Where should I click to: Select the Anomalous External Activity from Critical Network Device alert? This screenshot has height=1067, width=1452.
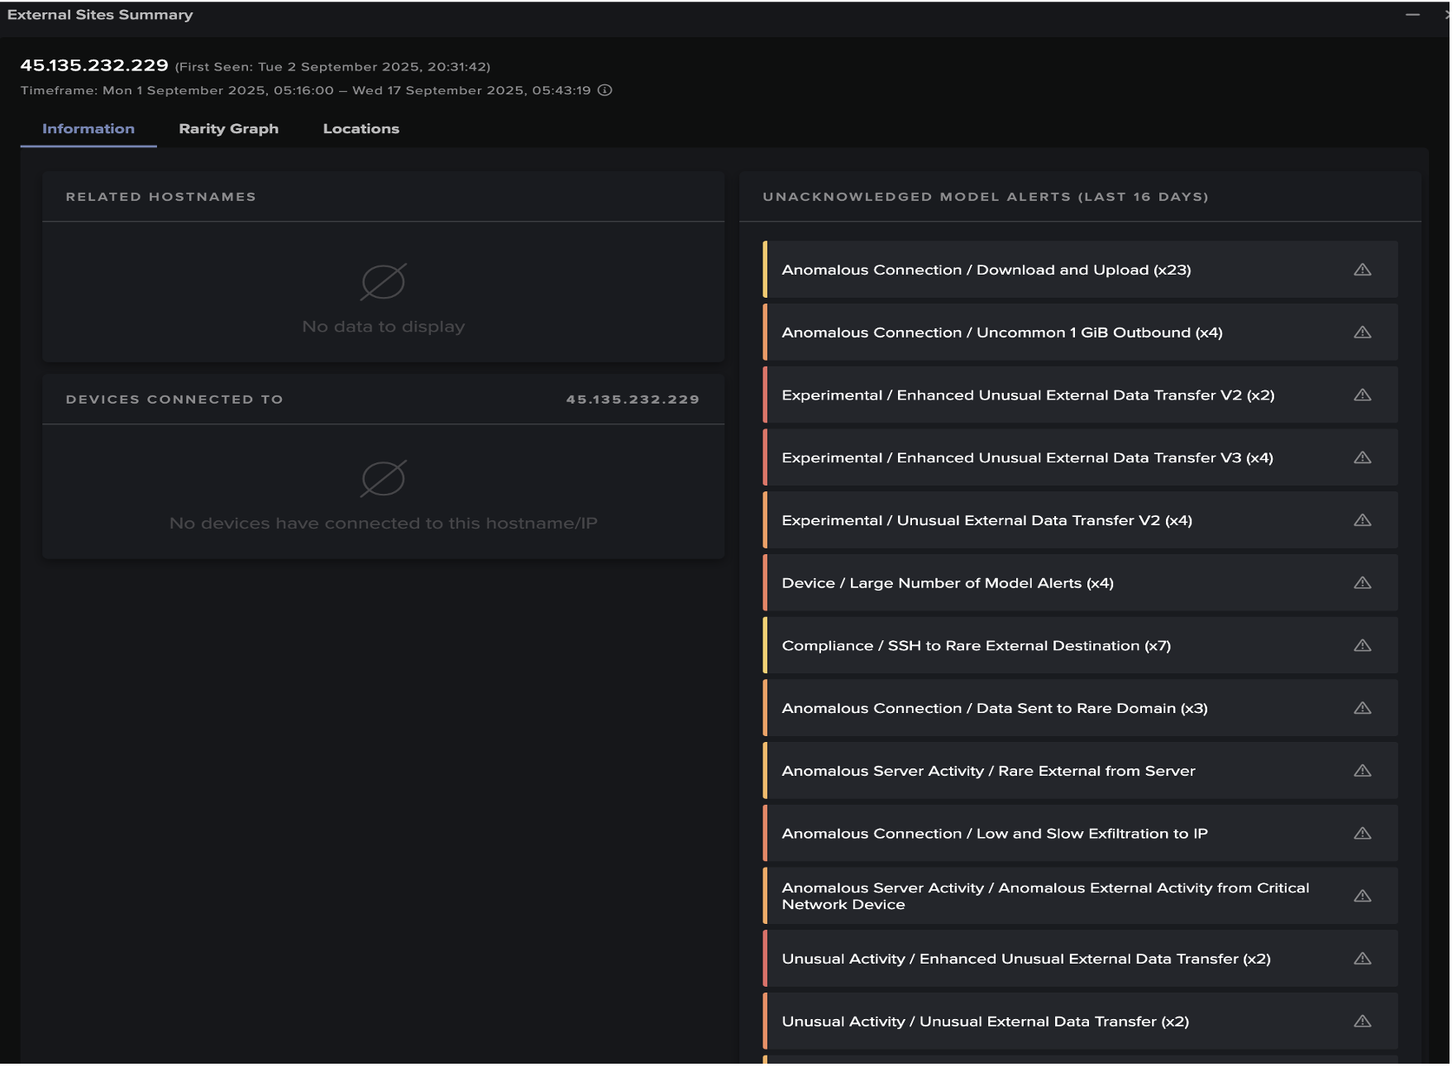[x=1046, y=895]
